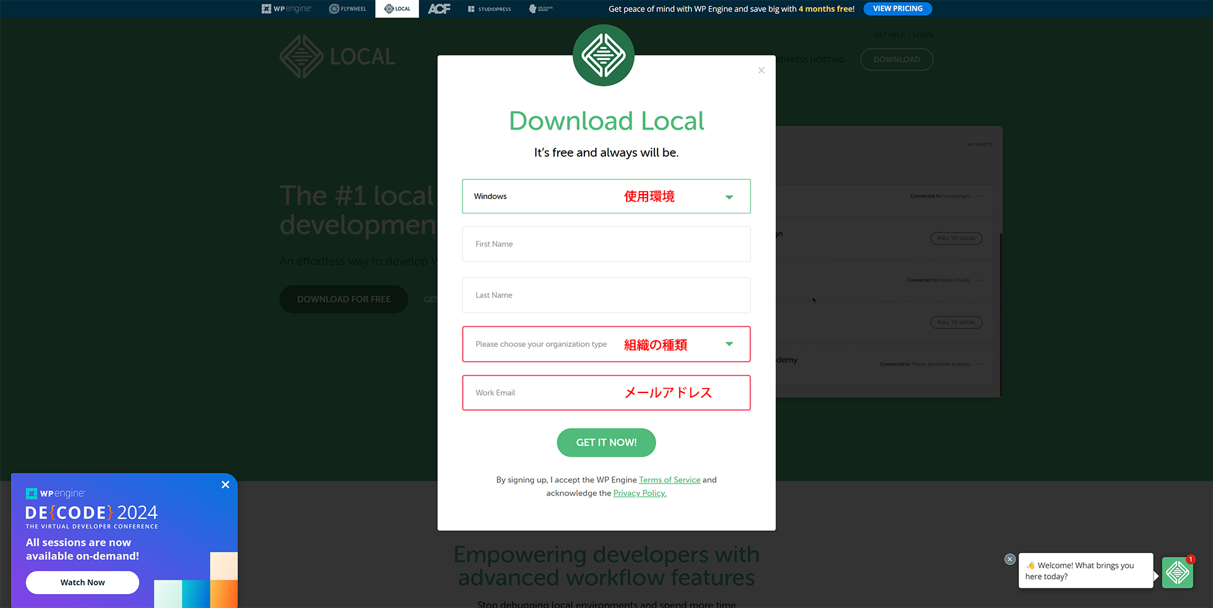This screenshot has height=608, width=1213.
Task: Open the Flywheel brand tab
Action: point(347,9)
